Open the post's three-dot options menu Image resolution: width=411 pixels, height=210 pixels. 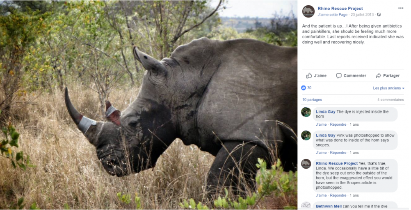pos(400,8)
